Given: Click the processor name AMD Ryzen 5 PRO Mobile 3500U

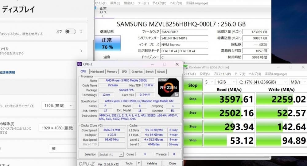Looking at the screenshot, I should [x=126, y=80].
